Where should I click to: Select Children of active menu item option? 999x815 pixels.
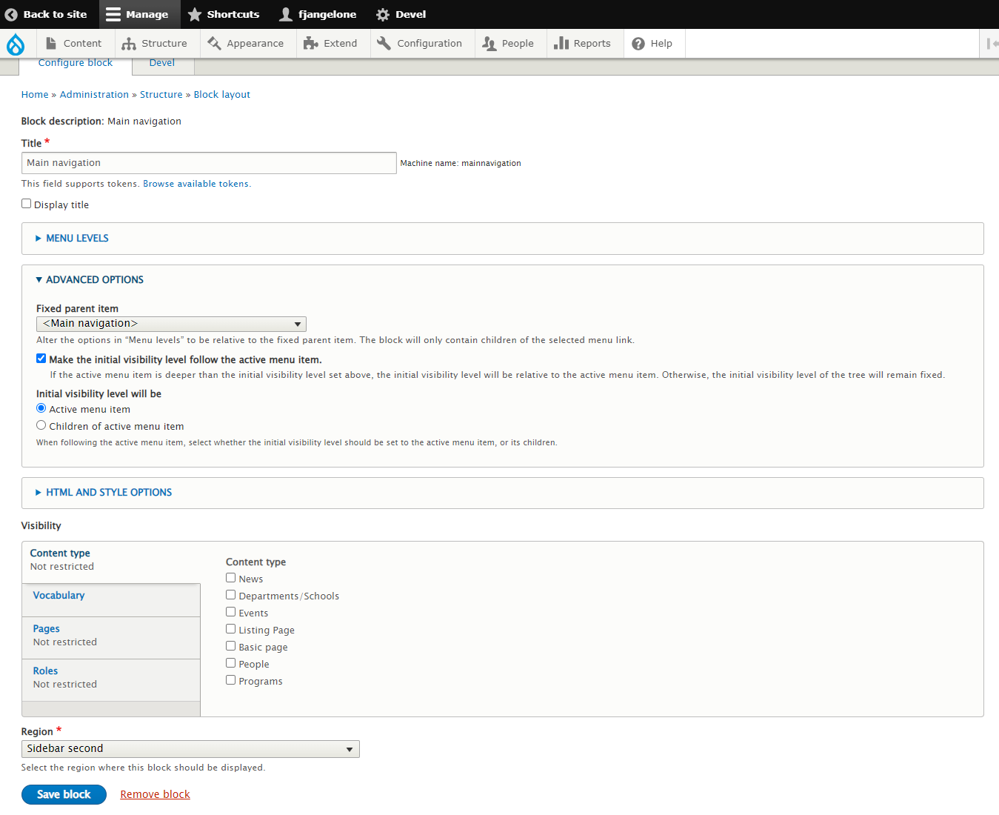[x=41, y=425]
